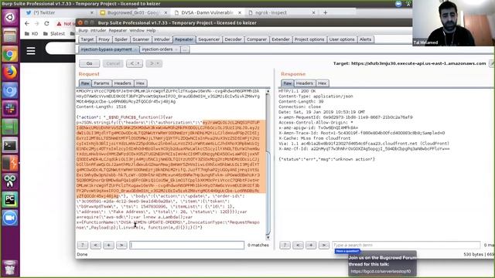Open the Ubuntu dash search icon
This screenshot has width=495, height=278.
click(10, 17)
